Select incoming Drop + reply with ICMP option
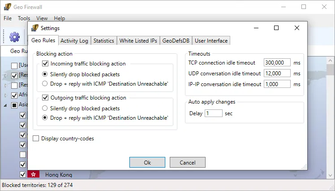The image size is (335, 191). coord(45,83)
